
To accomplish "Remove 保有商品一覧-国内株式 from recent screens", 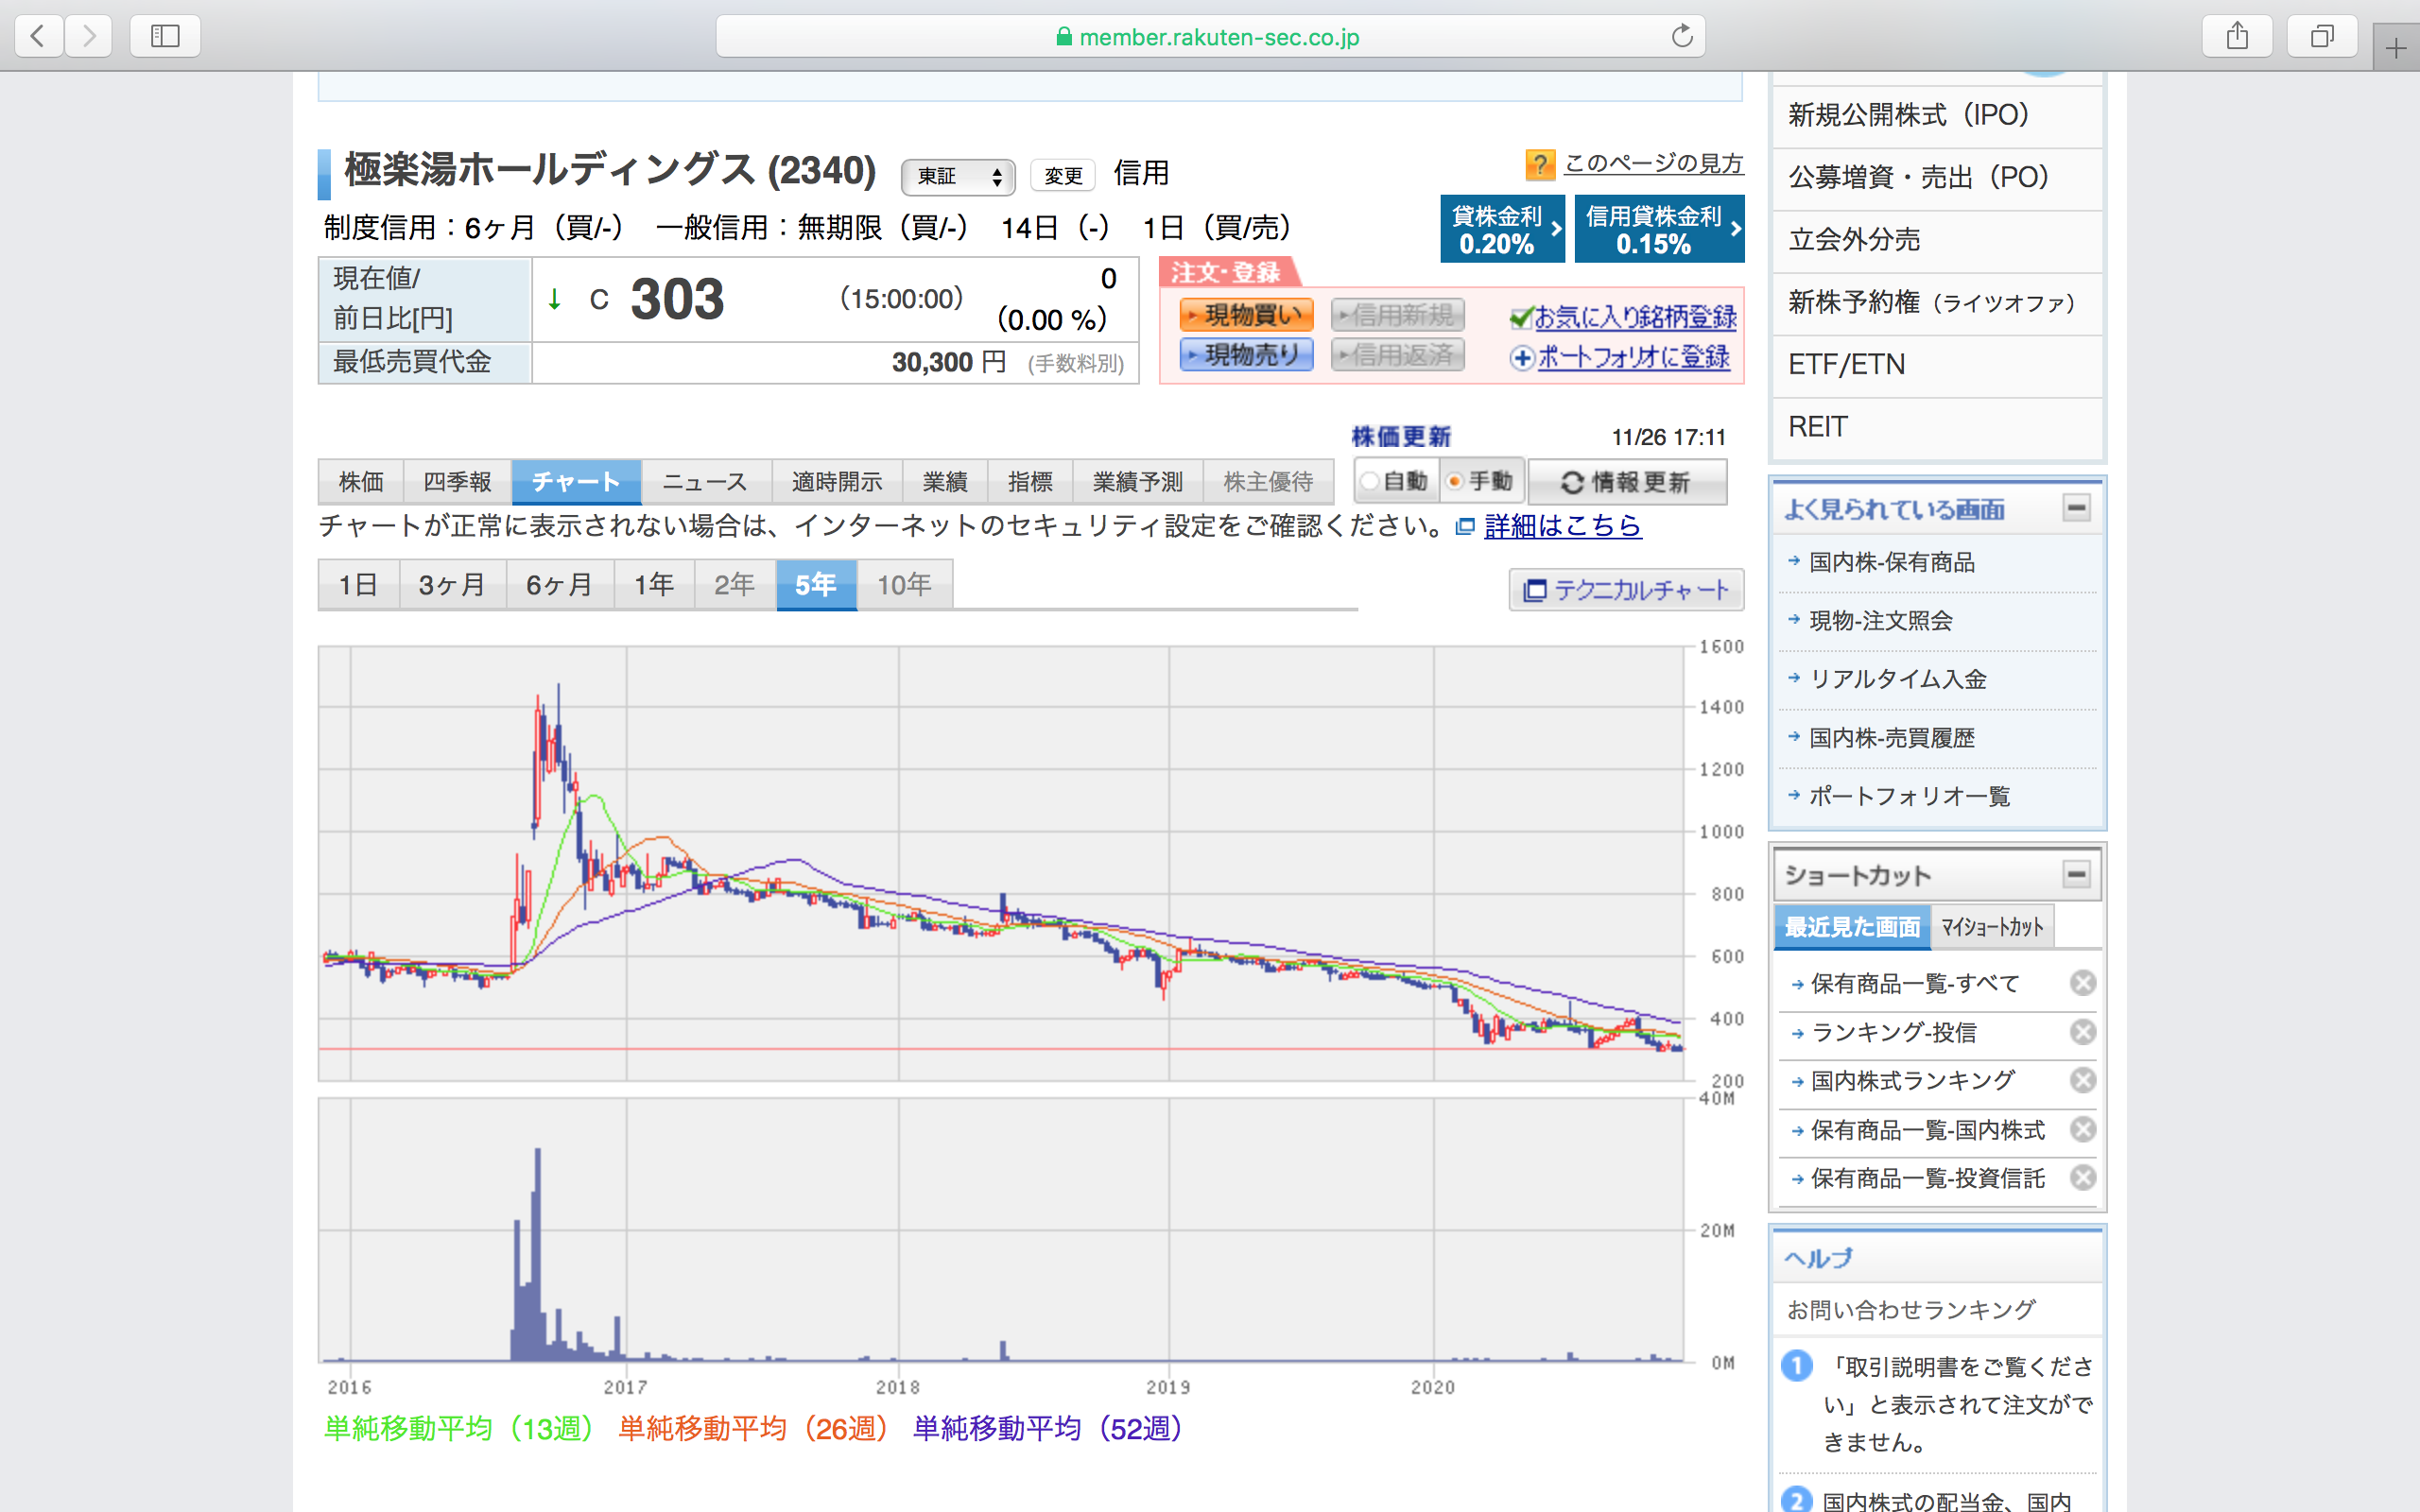I will point(2083,1129).
